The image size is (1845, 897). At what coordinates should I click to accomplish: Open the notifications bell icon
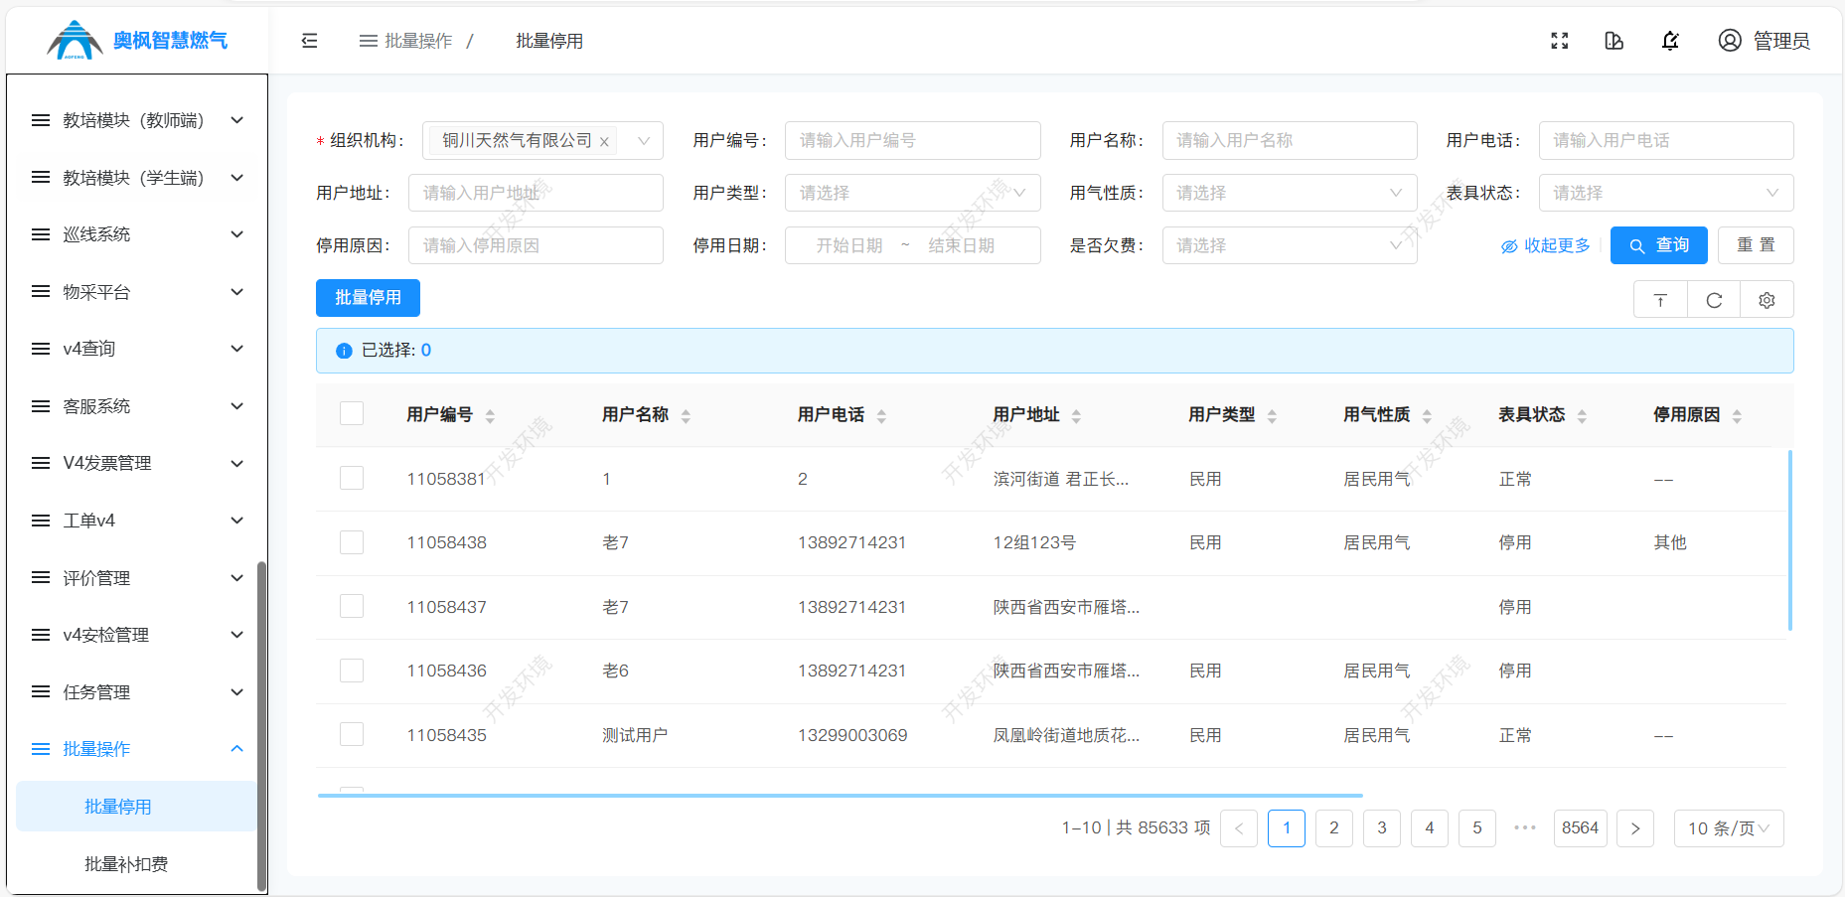point(1670,41)
